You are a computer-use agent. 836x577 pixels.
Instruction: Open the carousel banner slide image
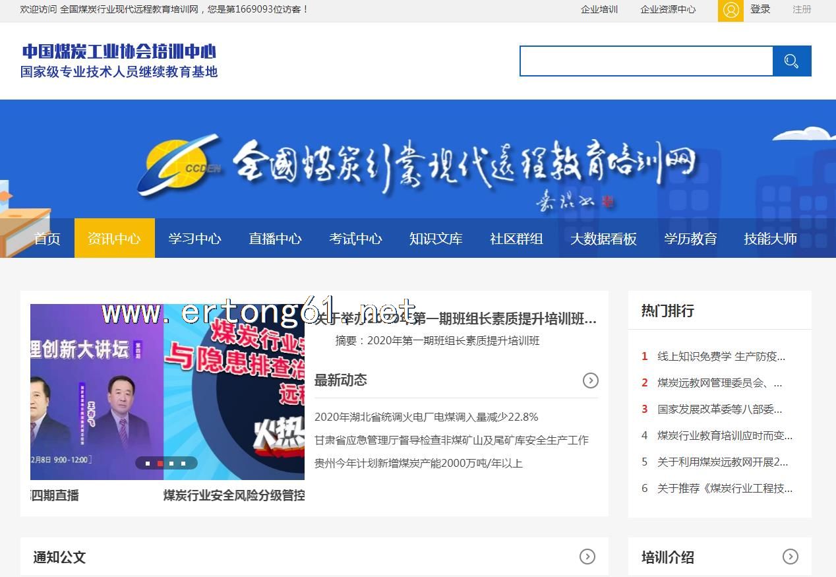(x=167, y=392)
